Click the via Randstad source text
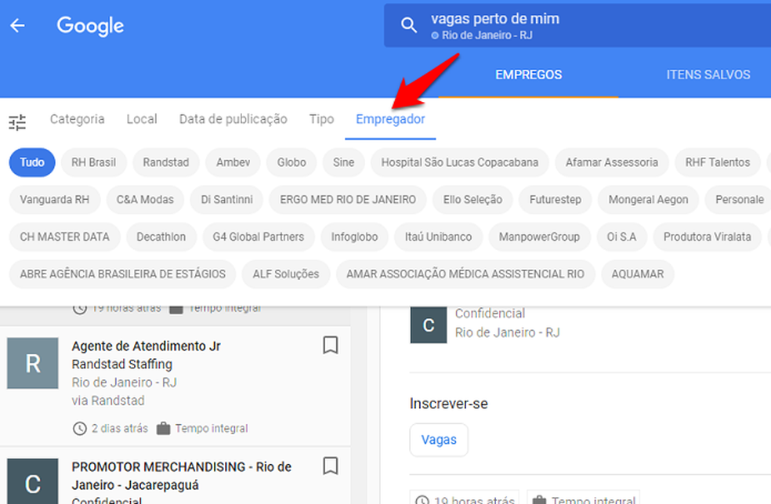Screen dimensions: 771x504 [108, 401]
